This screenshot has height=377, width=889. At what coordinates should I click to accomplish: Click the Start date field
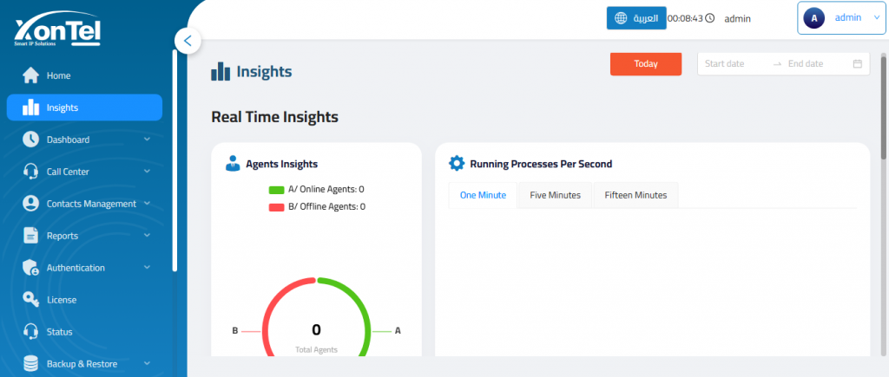click(734, 64)
